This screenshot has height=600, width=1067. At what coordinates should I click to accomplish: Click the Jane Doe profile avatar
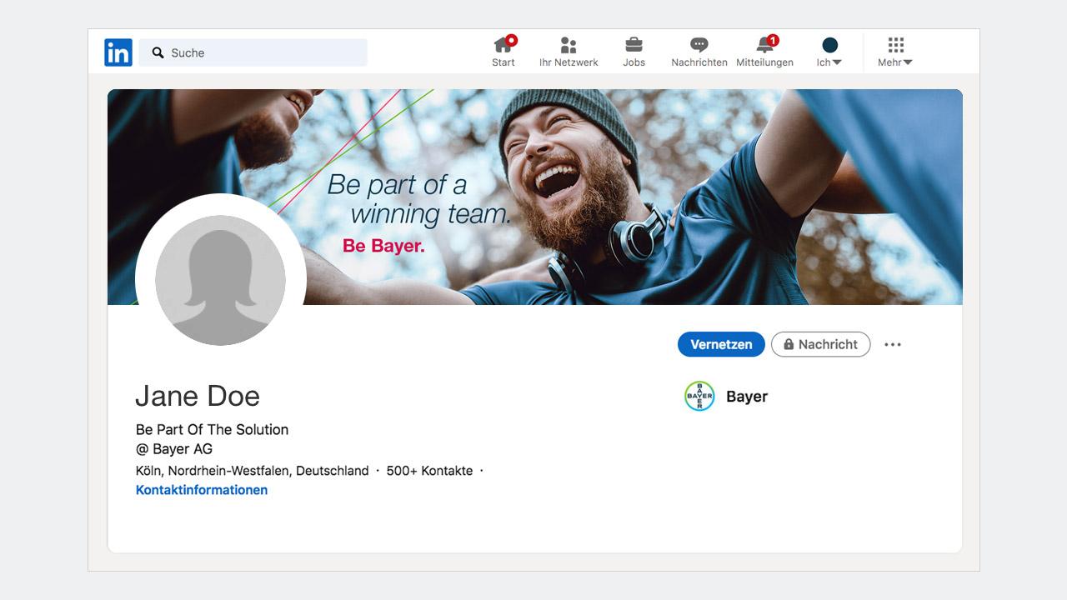(221, 280)
